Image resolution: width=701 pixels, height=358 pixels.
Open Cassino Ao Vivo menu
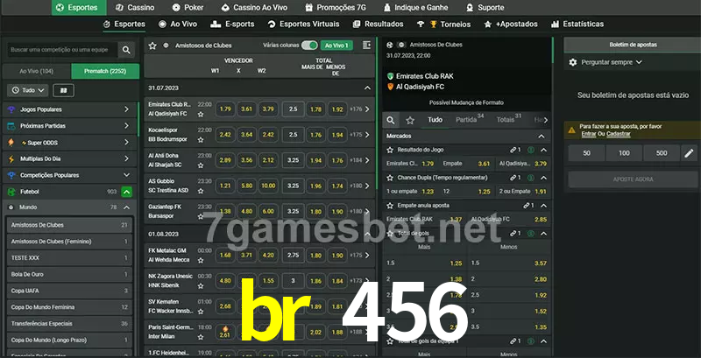point(254,8)
